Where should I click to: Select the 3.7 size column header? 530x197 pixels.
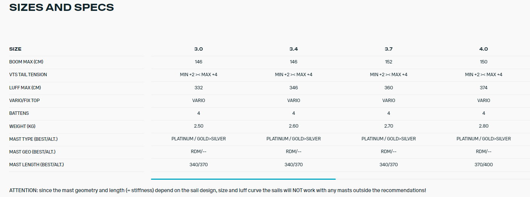[388, 49]
